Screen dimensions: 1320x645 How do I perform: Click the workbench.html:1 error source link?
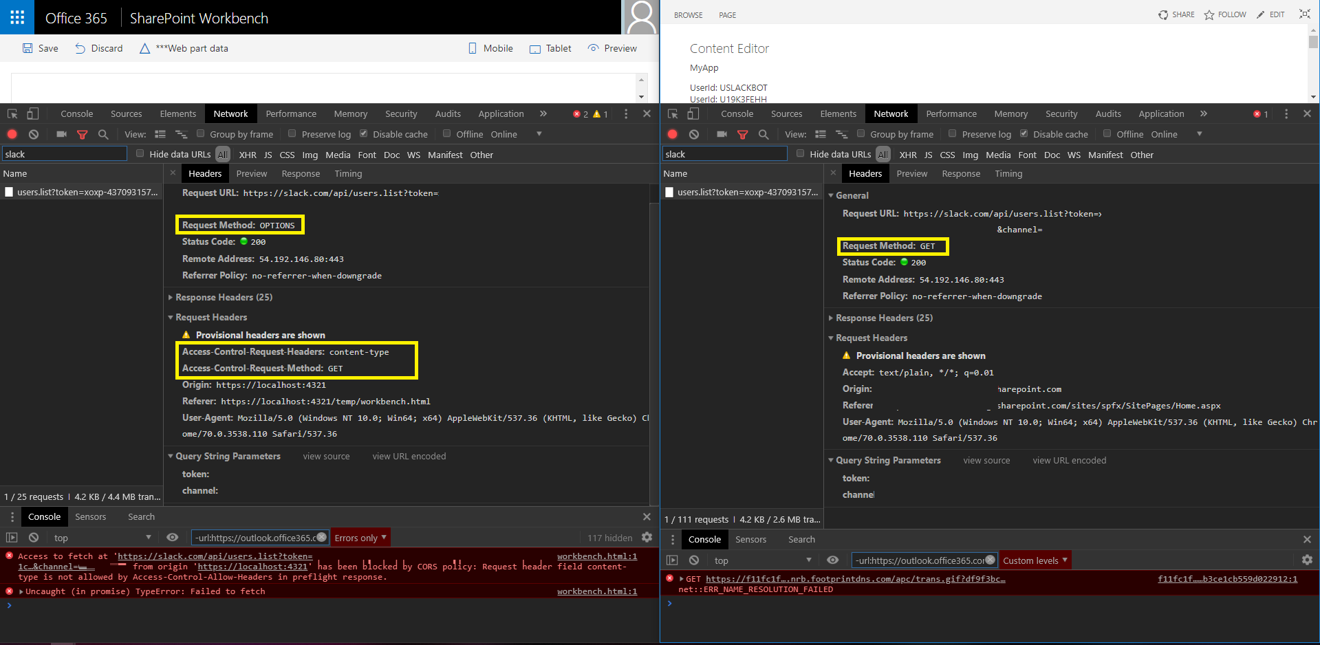click(597, 556)
